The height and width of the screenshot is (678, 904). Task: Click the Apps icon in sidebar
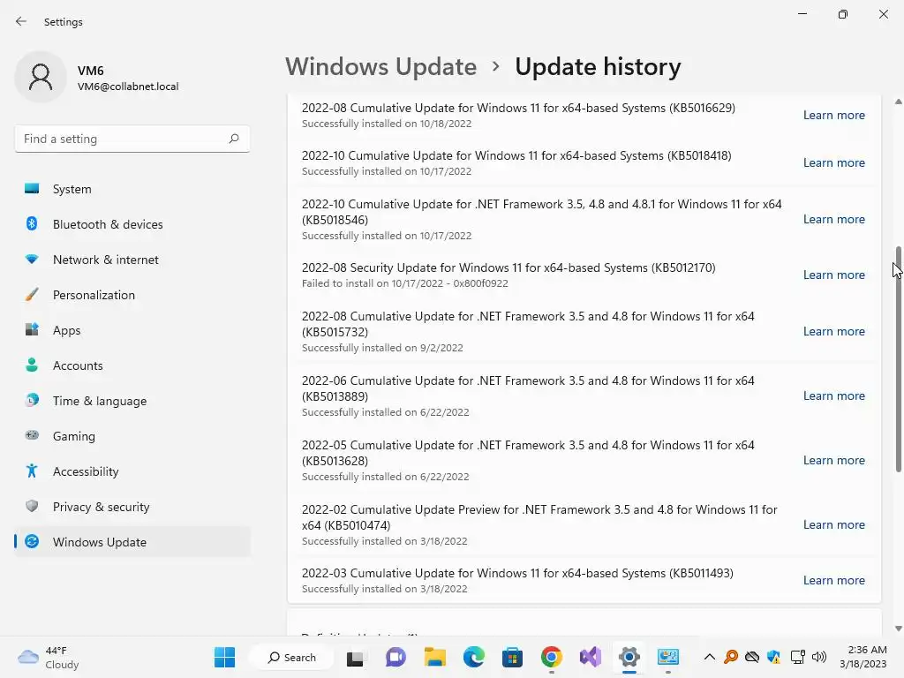pos(32,330)
